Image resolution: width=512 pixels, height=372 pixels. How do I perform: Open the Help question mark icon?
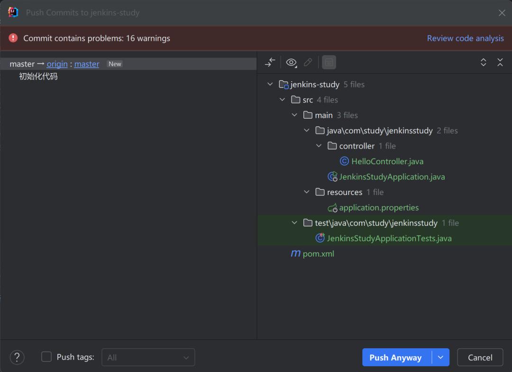(17, 357)
